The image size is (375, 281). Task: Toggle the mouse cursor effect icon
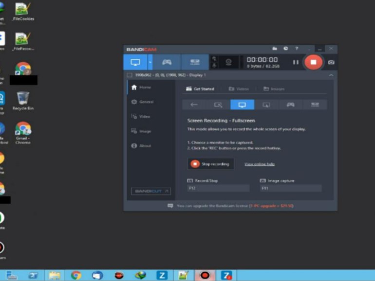click(x=214, y=59)
